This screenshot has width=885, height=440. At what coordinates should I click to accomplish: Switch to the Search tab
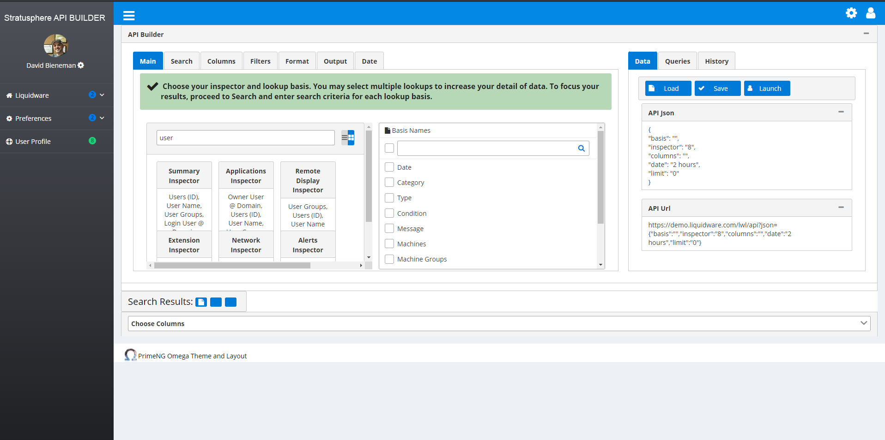pos(182,61)
